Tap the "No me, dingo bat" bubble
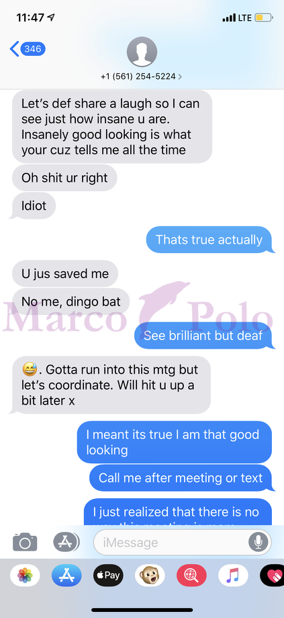The height and width of the screenshot is (618, 284). tap(70, 302)
